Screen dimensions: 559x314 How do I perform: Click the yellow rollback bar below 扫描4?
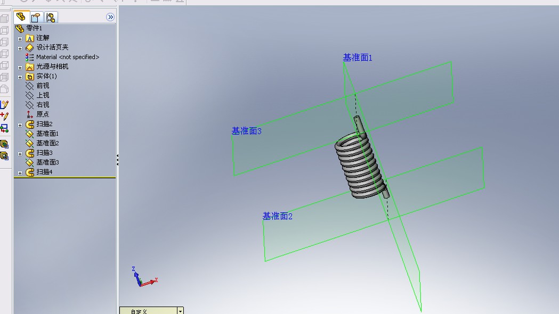[64, 177]
